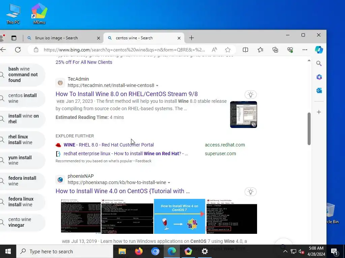345x258 pixels.
Task: Expand phoenixnap.com URL dropdown arrow
Action: click(x=169, y=183)
